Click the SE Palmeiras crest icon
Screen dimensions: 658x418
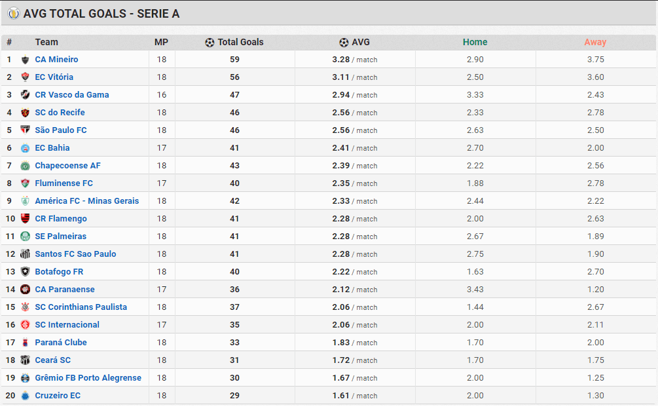(25, 236)
